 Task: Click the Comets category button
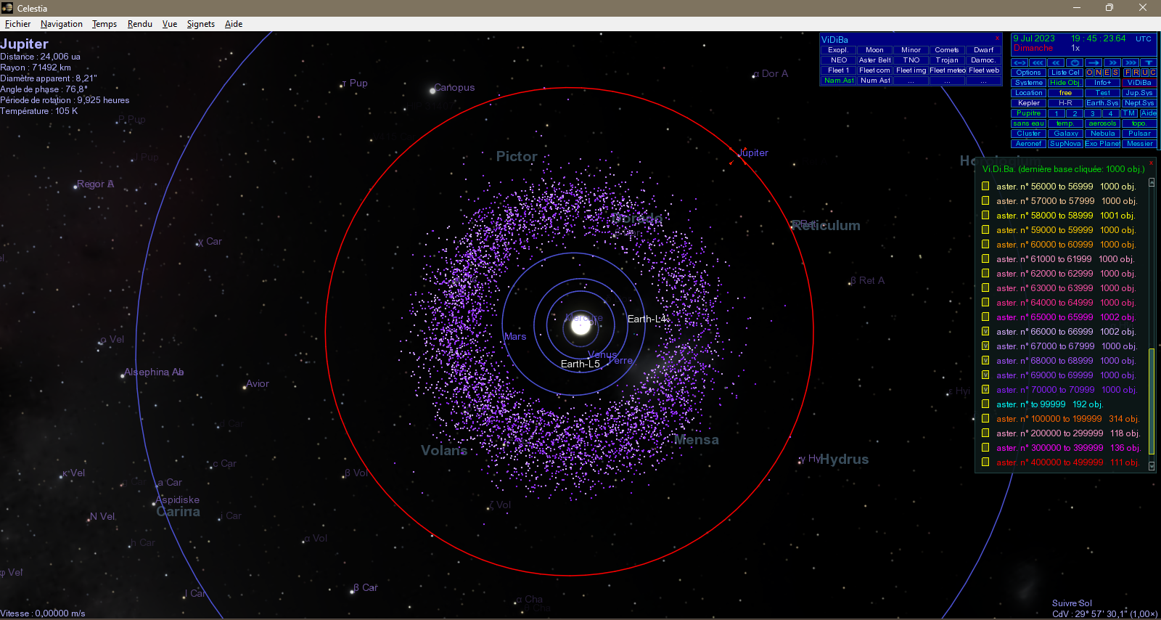click(947, 50)
